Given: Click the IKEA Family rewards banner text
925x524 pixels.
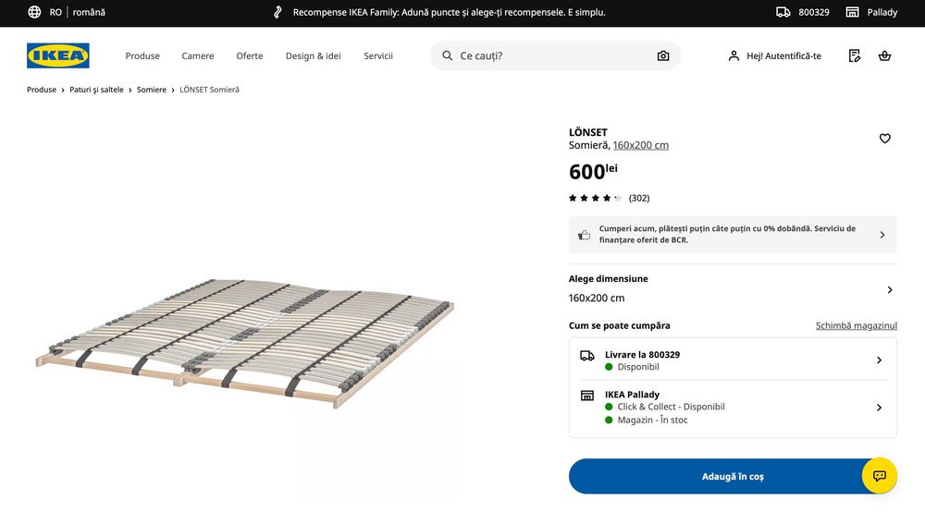Looking at the screenshot, I should tap(449, 12).
